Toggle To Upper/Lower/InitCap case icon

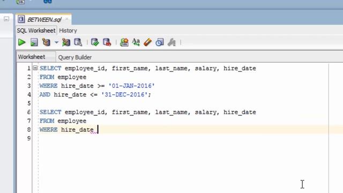tap(136, 42)
